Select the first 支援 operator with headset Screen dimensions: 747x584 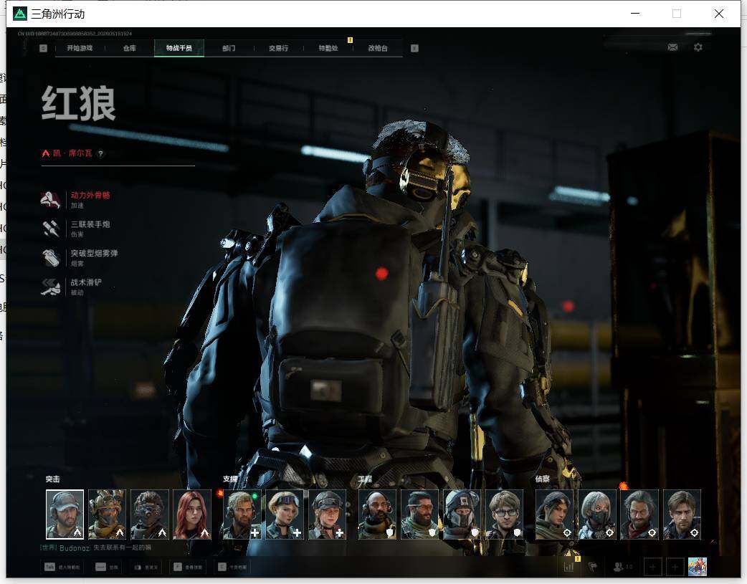tap(242, 514)
